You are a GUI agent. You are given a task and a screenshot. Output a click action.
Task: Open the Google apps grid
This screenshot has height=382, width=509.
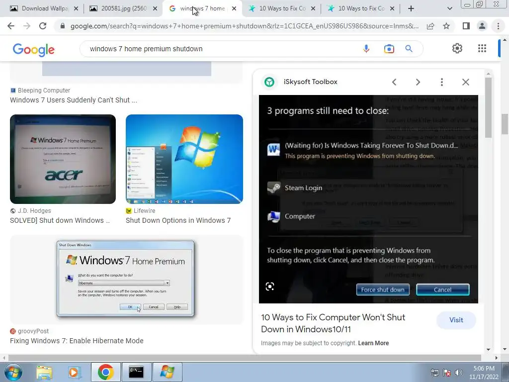pos(482,48)
